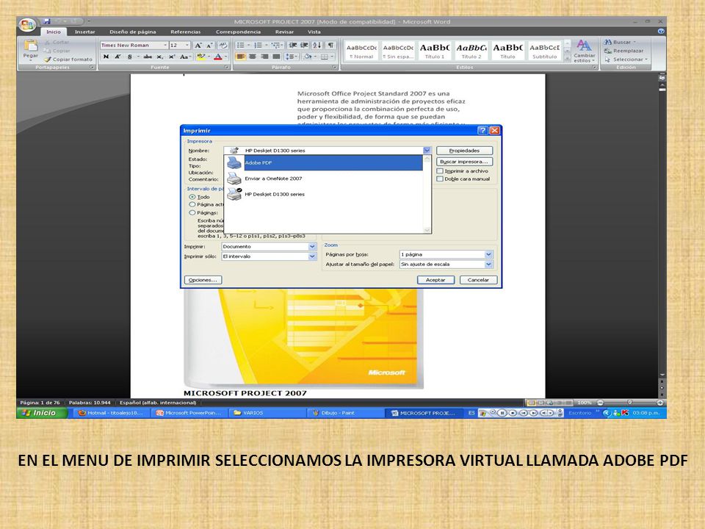Apply bold (N) formatting

click(106, 57)
